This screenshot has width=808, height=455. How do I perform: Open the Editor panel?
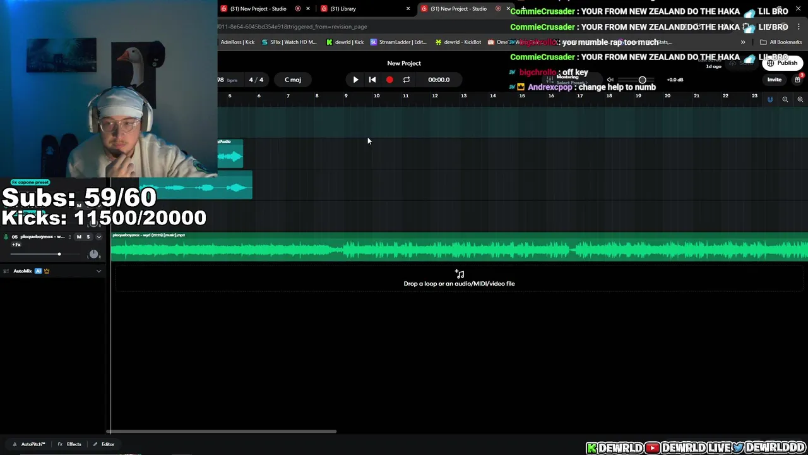coord(104,444)
